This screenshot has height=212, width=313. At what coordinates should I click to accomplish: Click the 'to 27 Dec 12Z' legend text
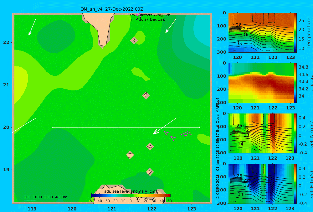tap(152, 19)
